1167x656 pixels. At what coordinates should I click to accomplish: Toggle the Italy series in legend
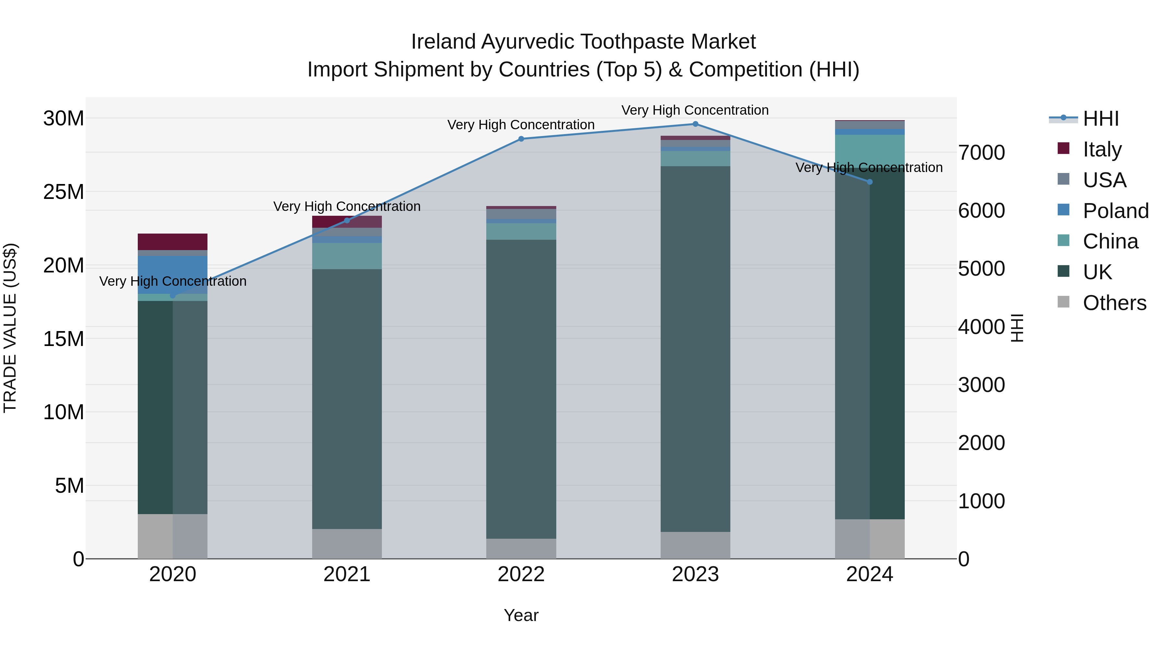[x=1090, y=149]
